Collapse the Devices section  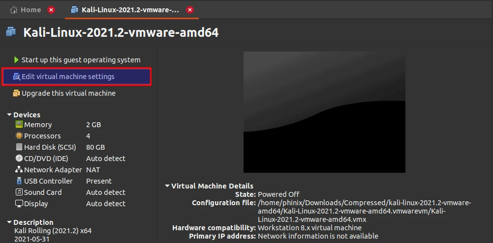(x=9, y=115)
